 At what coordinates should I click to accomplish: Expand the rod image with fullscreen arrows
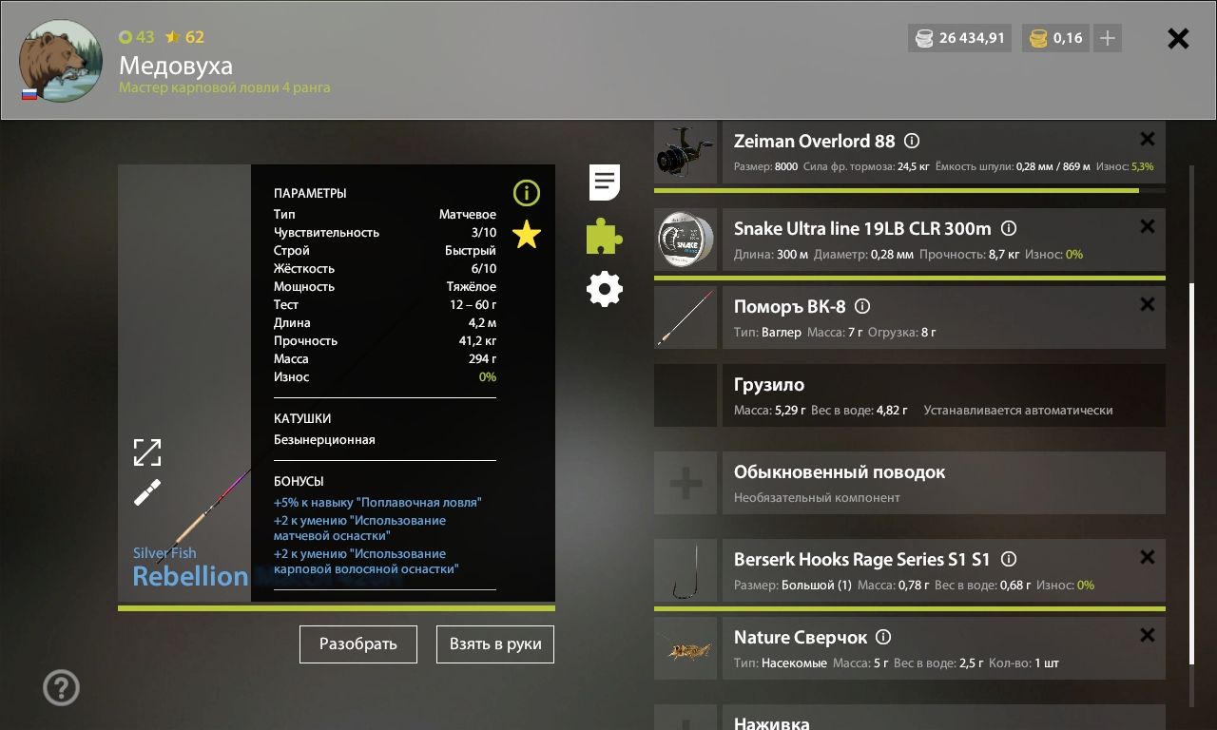coord(147,452)
